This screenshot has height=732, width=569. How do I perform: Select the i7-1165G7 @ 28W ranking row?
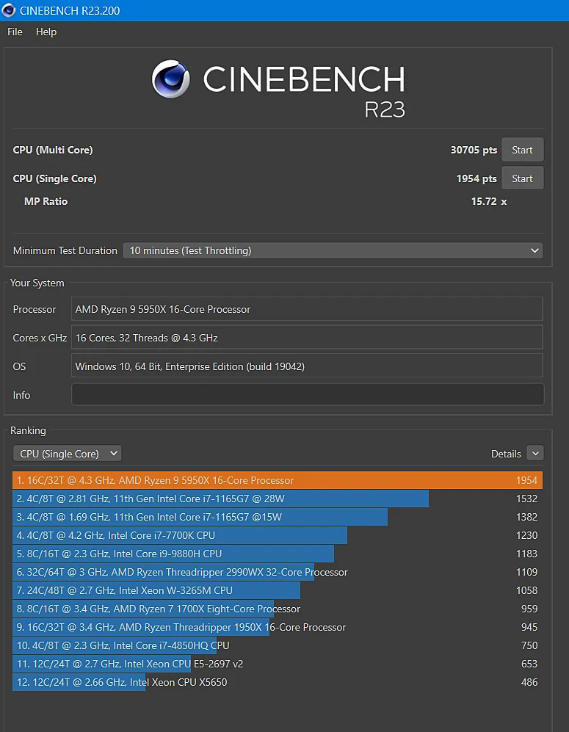pos(278,499)
